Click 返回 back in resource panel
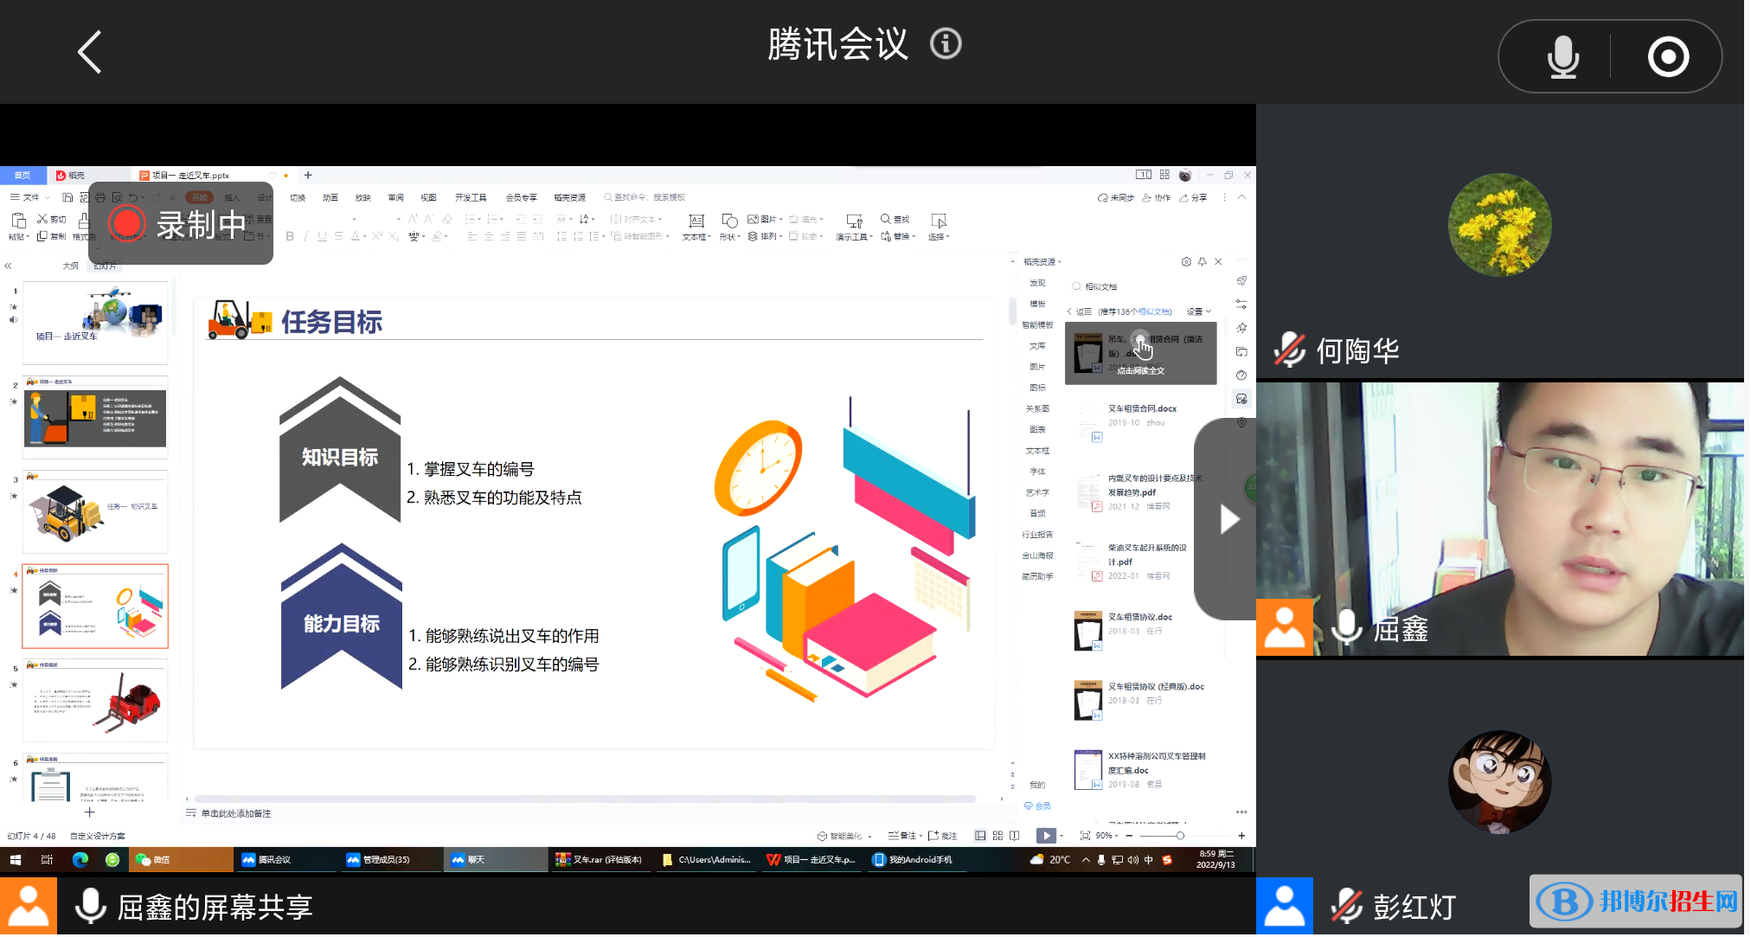The image size is (1751, 937). (1080, 311)
